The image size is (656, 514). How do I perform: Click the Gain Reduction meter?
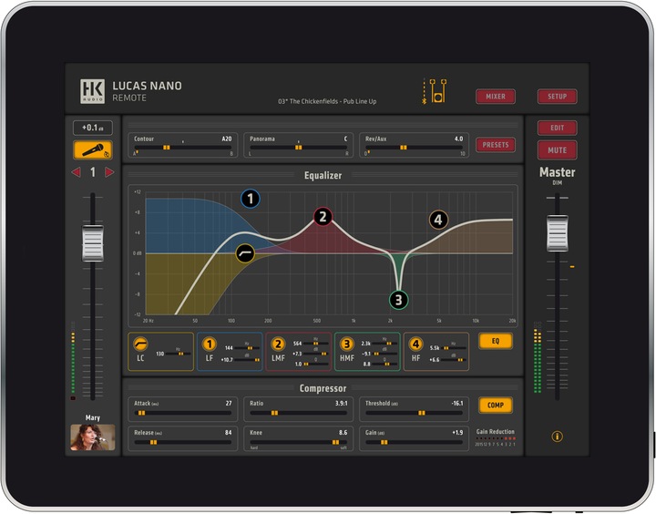pos(496,438)
